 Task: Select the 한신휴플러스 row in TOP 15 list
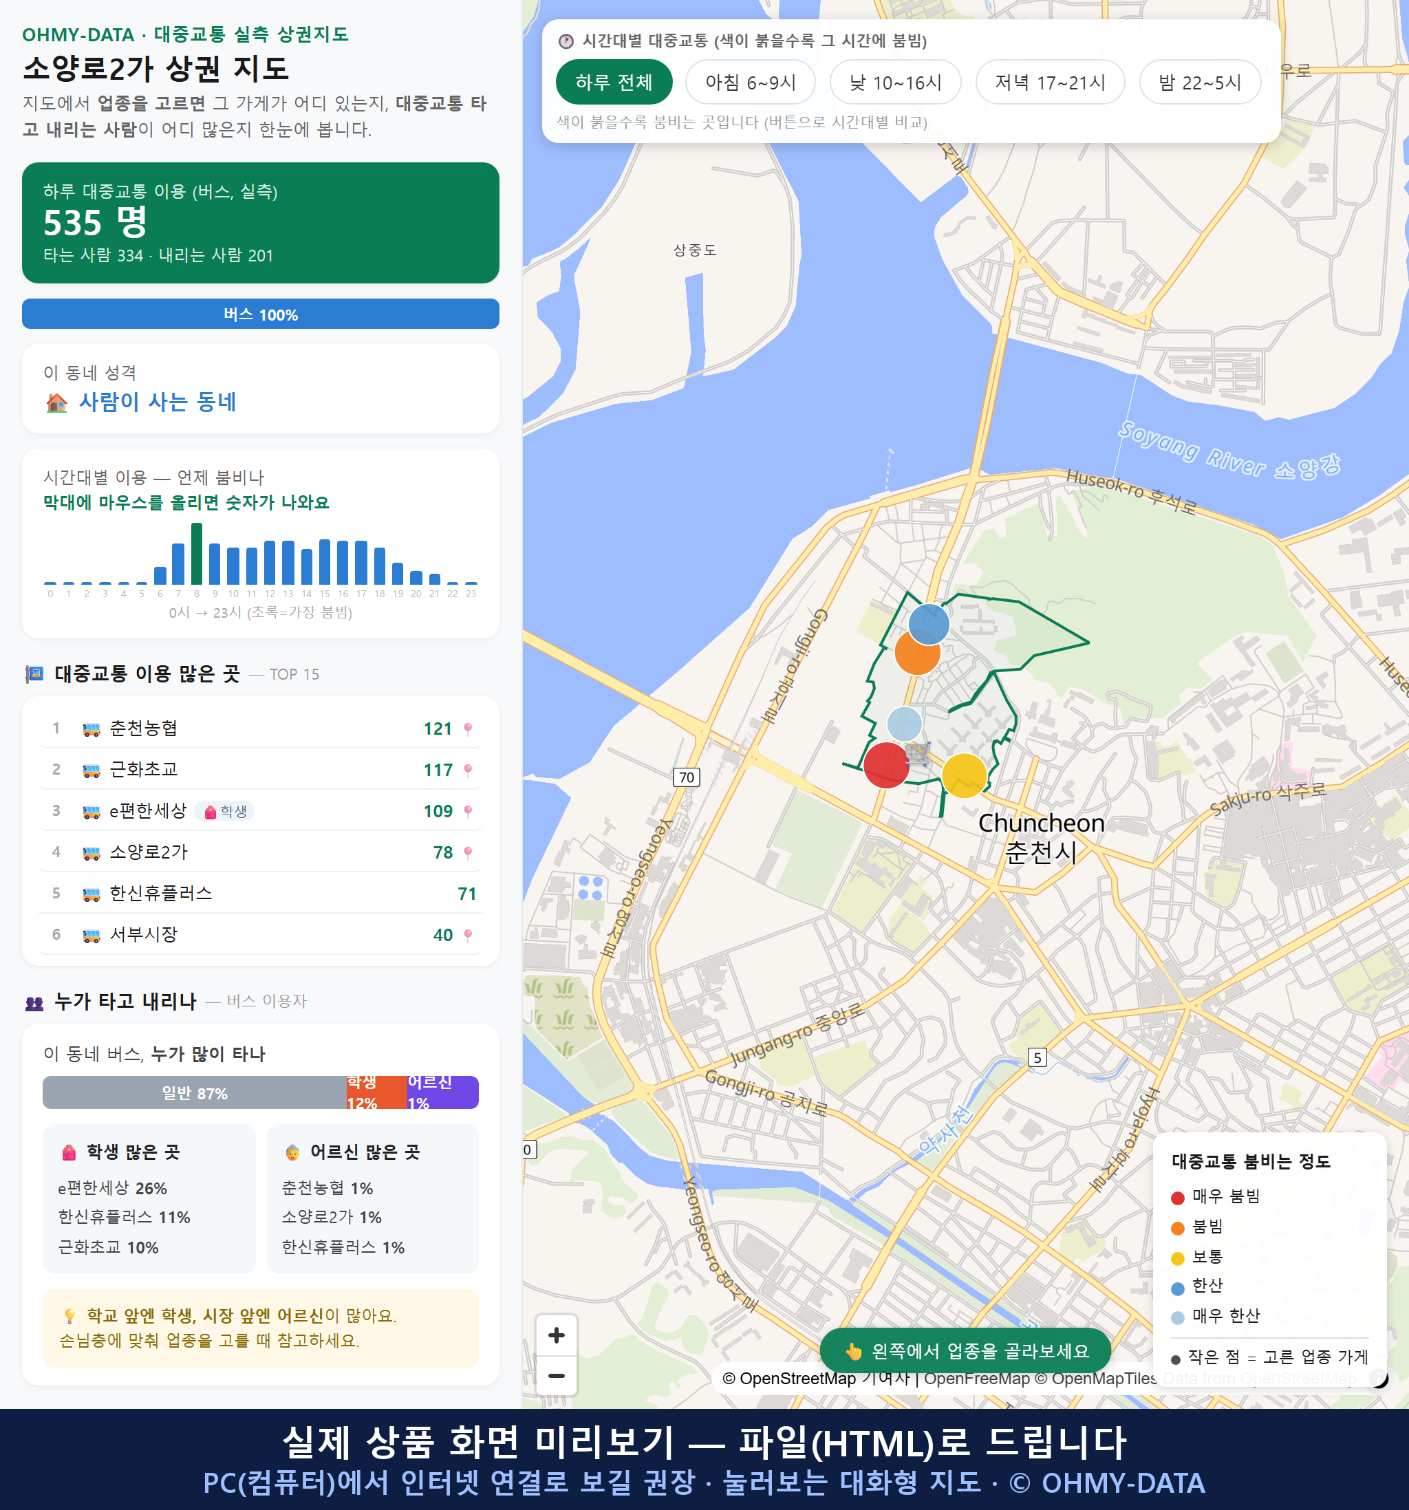point(261,893)
